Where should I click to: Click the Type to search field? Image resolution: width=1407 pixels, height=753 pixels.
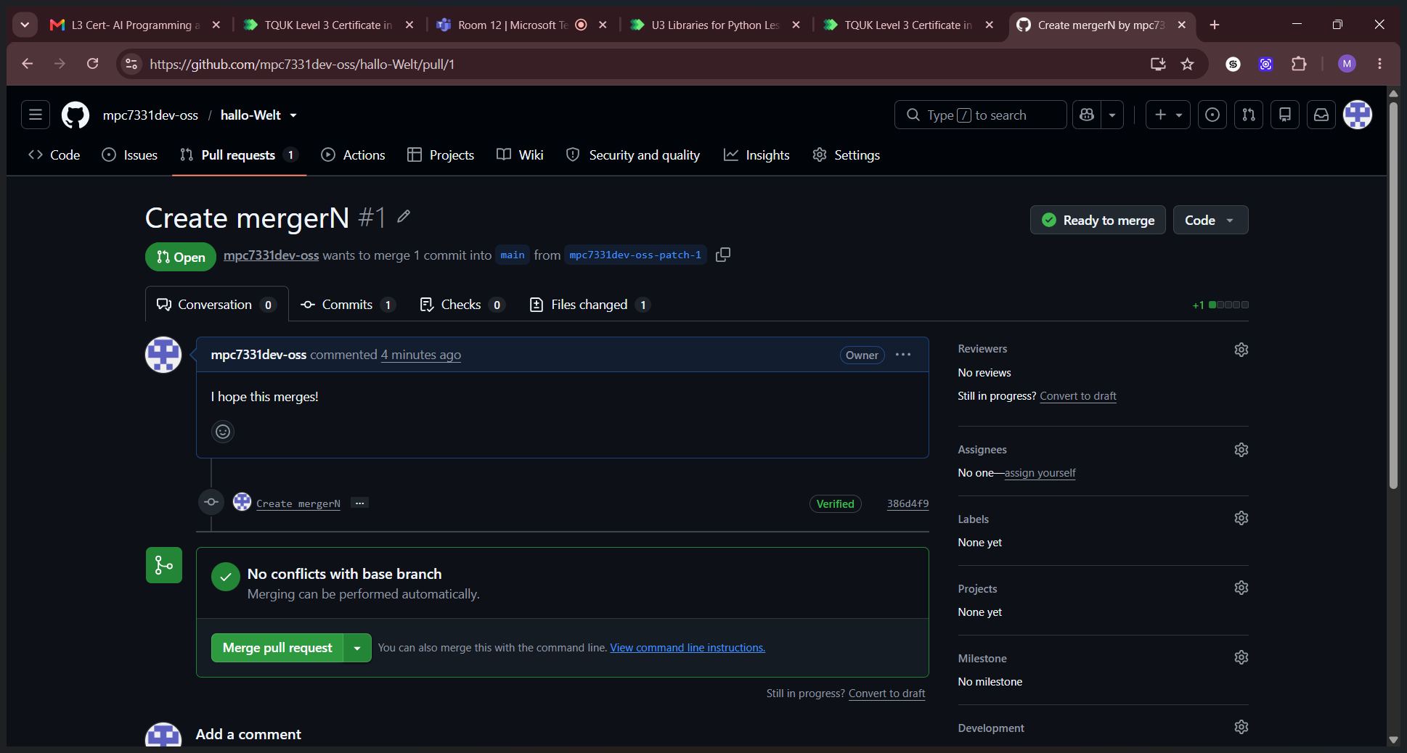[x=980, y=115]
